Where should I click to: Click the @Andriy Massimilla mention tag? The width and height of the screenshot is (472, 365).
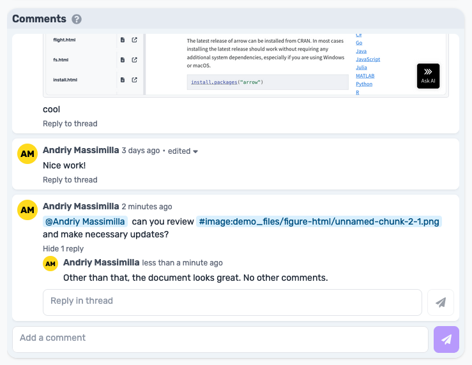click(85, 221)
